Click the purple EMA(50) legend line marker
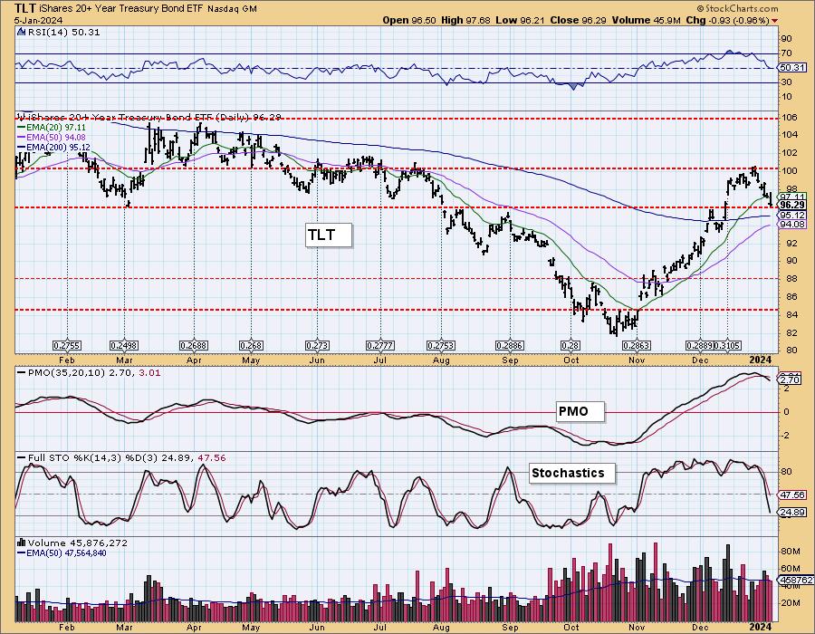Image resolution: width=815 pixels, height=634 pixels. (x=22, y=137)
